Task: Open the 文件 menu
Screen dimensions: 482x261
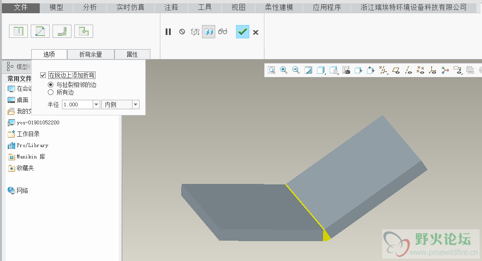Action: 21,8
